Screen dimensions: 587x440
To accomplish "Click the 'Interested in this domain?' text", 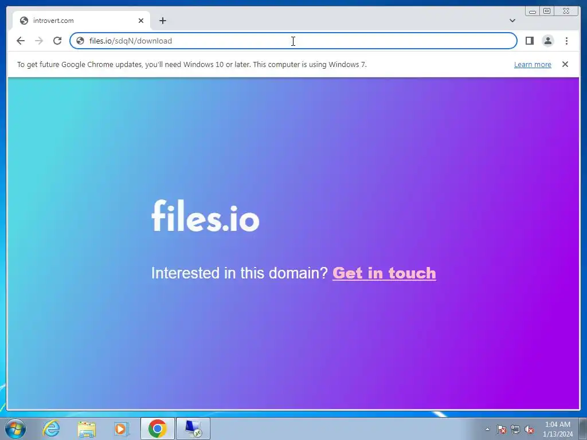I will [240, 273].
